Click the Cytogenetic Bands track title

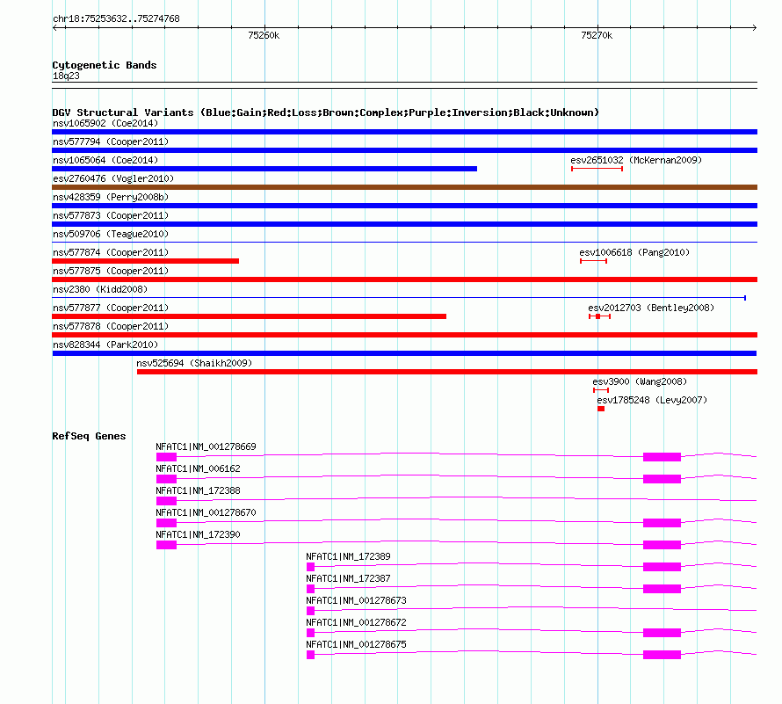click(x=105, y=65)
